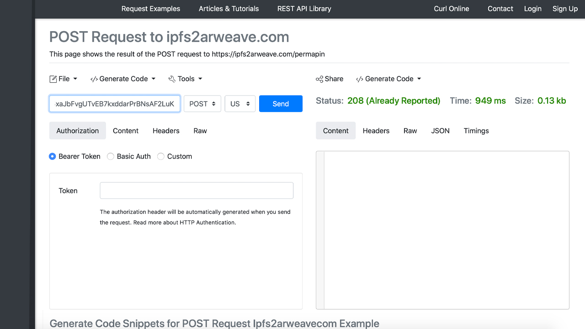585x329 pixels.
Task: Open left Generate Code dropdown
Action: point(123,79)
